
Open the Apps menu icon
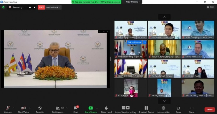pyautogui.click(x=178, y=108)
